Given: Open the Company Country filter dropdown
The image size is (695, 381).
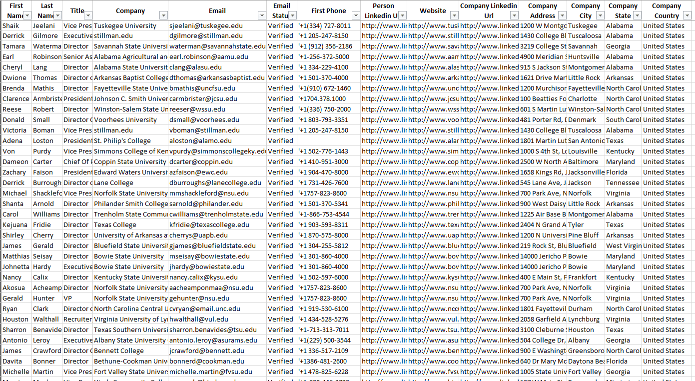Looking at the screenshot, I should [x=687, y=15].
